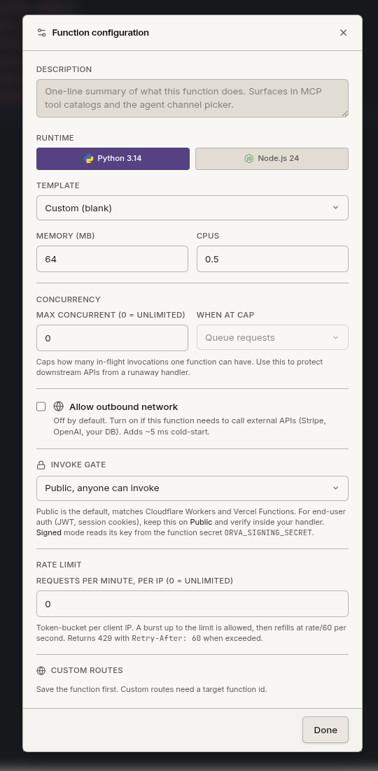Click the lock icon next to Invoke Gate
Image resolution: width=378 pixels, height=771 pixels.
tap(41, 465)
